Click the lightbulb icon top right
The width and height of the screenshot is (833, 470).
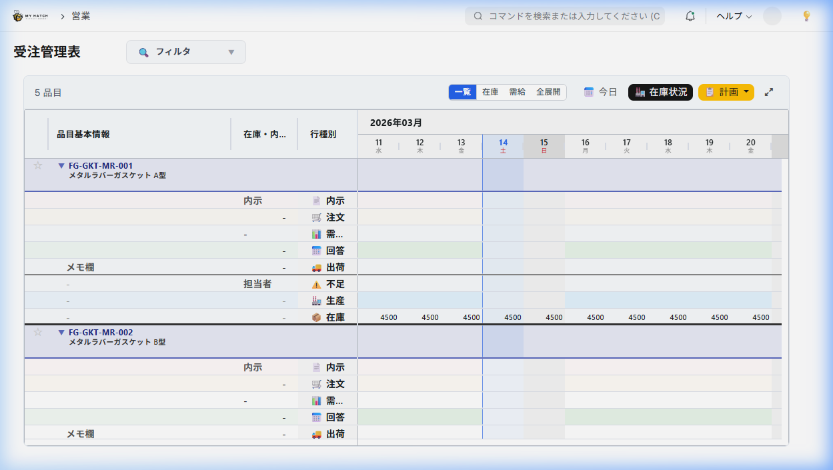806,15
